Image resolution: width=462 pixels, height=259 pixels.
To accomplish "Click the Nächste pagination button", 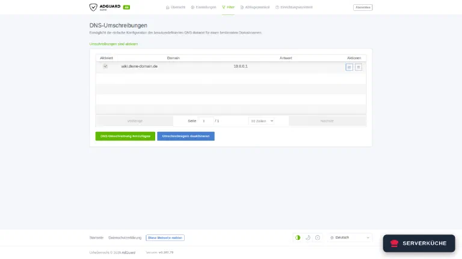I will coord(327,121).
